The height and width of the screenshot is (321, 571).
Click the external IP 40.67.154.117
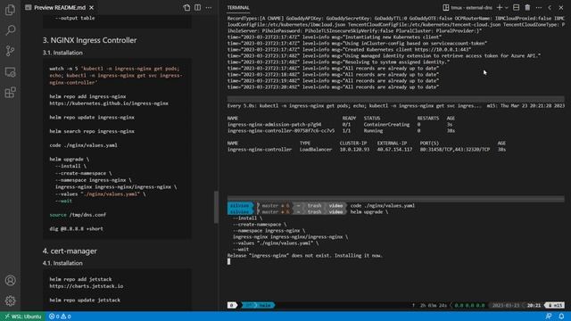(394, 149)
